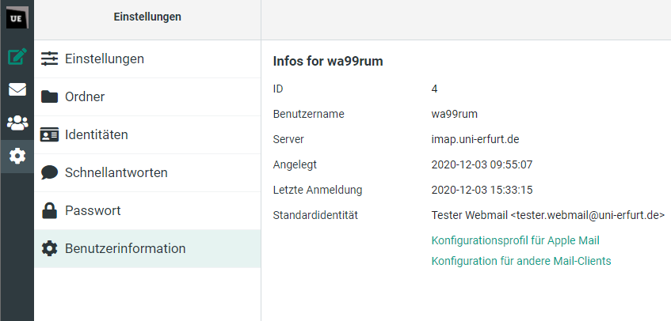Click the padlock icon beside Passwort
Viewport: 671px width, 321px height.
(x=50, y=210)
